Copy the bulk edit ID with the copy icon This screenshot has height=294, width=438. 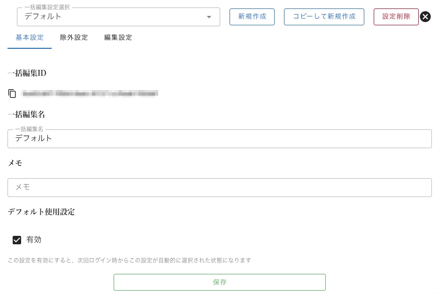pos(12,94)
